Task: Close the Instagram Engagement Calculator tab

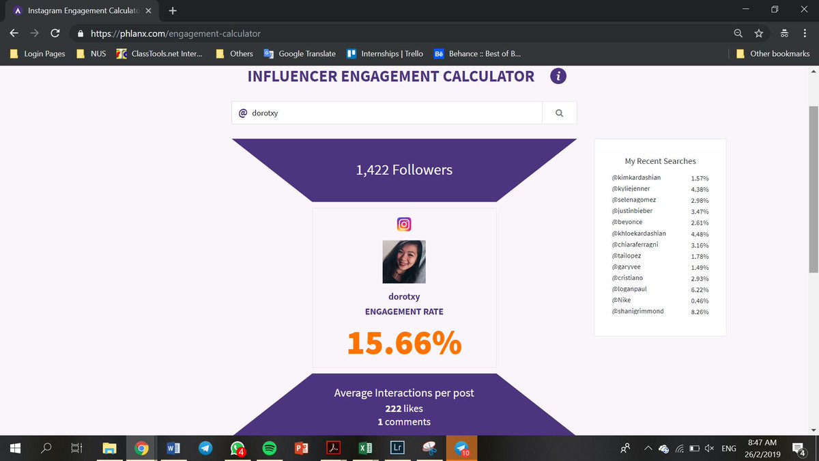Action: 148,11
